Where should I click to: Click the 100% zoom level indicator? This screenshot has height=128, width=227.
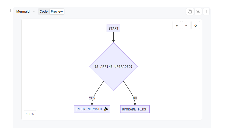pyautogui.click(x=30, y=114)
